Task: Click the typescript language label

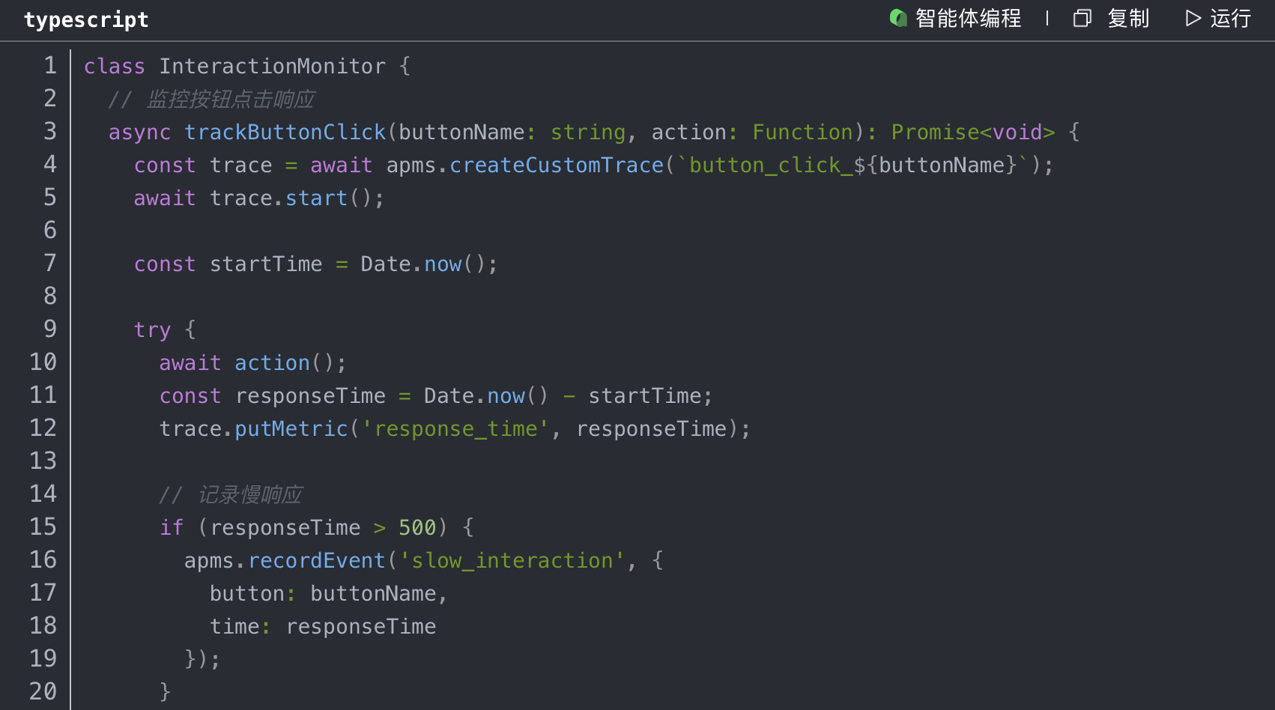Action: click(x=86, y=19)
